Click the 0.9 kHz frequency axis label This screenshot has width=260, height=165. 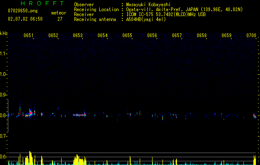tap(3, 95)
